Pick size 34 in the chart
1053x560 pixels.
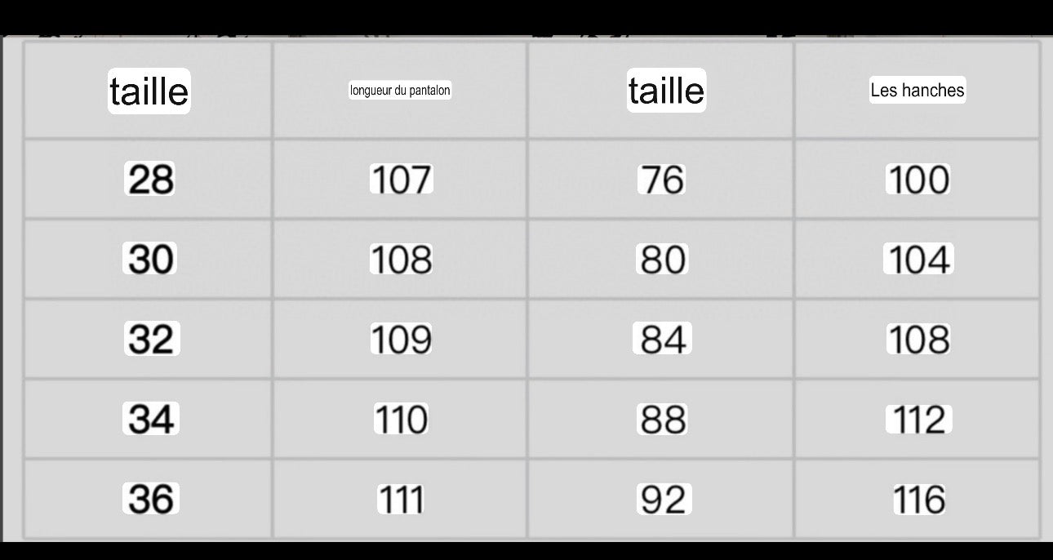(150, 420)
